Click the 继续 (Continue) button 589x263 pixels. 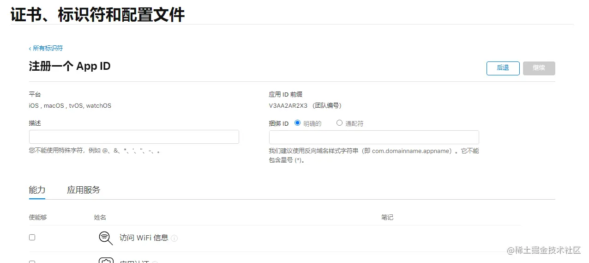pyautogui.click(x=539, y=68)
